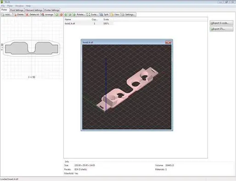The width and height of the screenshot is (236, 181).
Task: Click the Name column header
Action: coord(77,19)
